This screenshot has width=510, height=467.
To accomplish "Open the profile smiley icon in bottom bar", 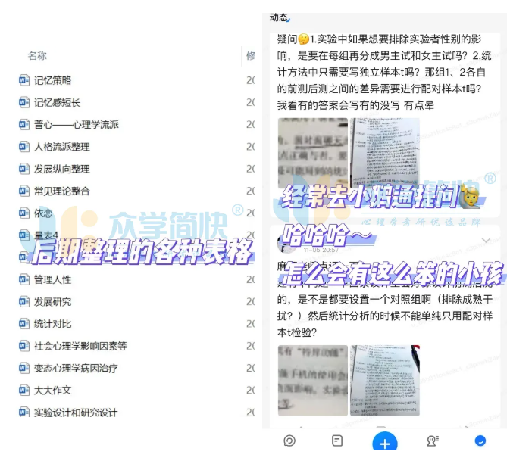I will tap(480, 441).
